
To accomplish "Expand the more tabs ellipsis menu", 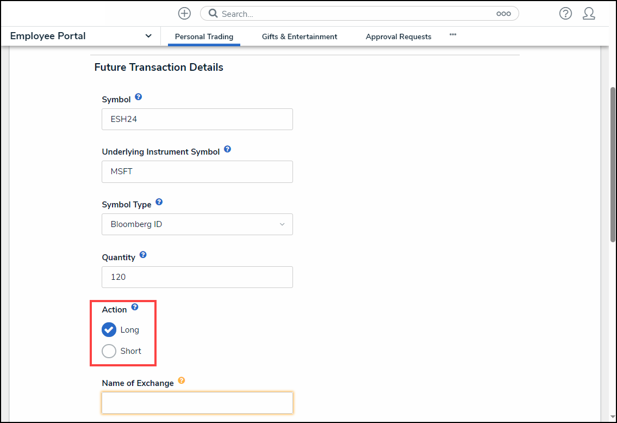I will tap(453, 35).
